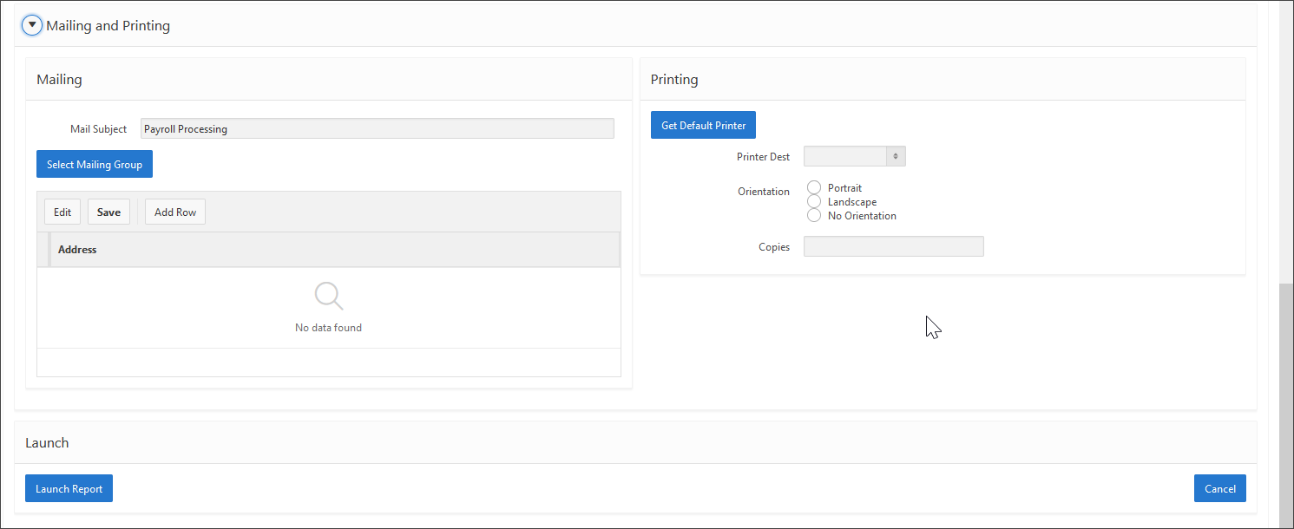Select the Portrait orientation option

pos(814,188)
